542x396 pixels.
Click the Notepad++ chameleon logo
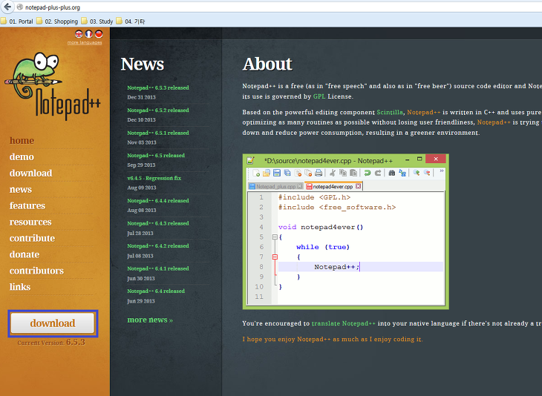tap(53, 85)
